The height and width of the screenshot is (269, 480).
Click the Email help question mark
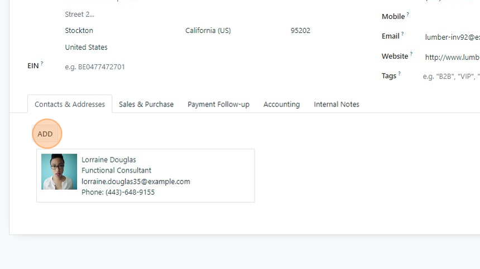pyautogui.click(x=402, y=34)
